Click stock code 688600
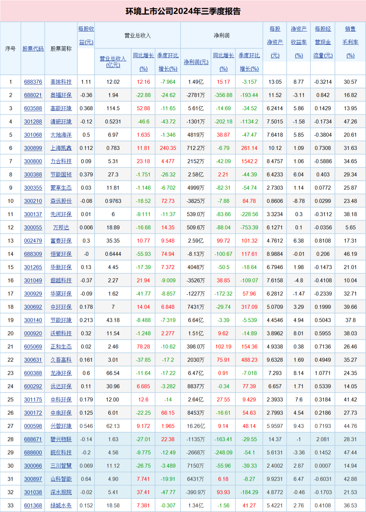Image resolution: width=366 pixels, height=512 pixels. point(33,452)
